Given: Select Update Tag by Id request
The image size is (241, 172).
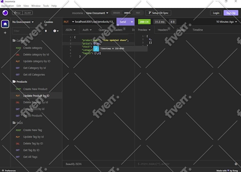Looking at the screenshot, I should pos(36,137).
